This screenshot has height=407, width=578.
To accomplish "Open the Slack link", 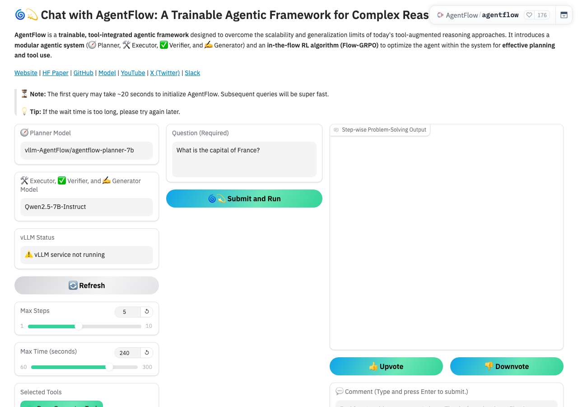I will [x=192, y=73].
